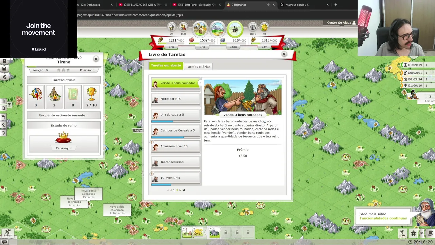
Task: Close the Tirano welcome panel
Action: 96,59
